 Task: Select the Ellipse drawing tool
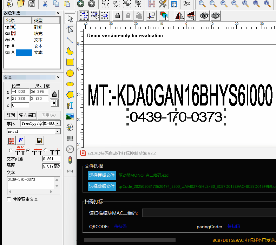70,84
